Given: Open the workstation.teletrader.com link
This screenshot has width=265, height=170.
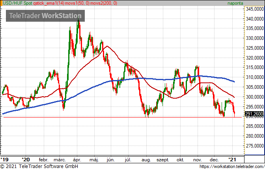Looking at the screenshot, I should pyautogui.click(x=232, y=166).
